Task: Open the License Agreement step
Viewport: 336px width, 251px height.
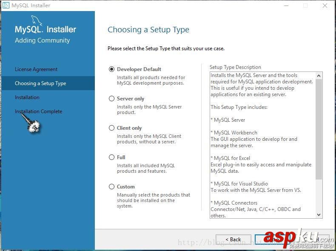Action: pos(36,69)
